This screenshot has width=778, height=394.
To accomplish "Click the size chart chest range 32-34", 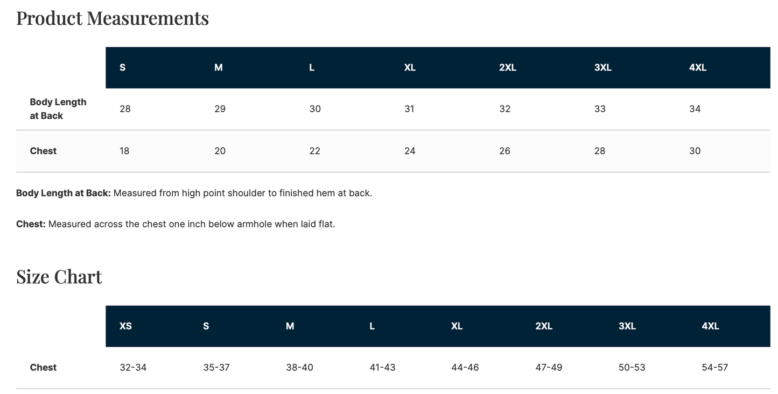I will coord(133,368).
